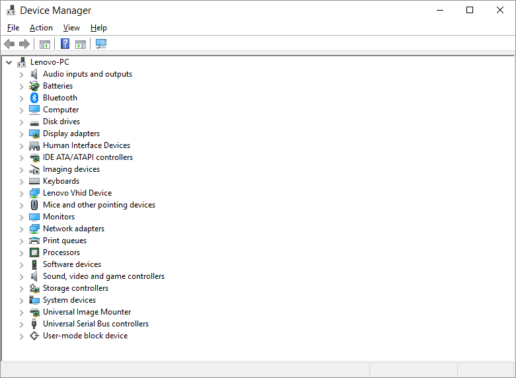Click the Mice and other pointing devices icon
The height and width of the screenshot is (378, 516).
[x=34, y=205]
